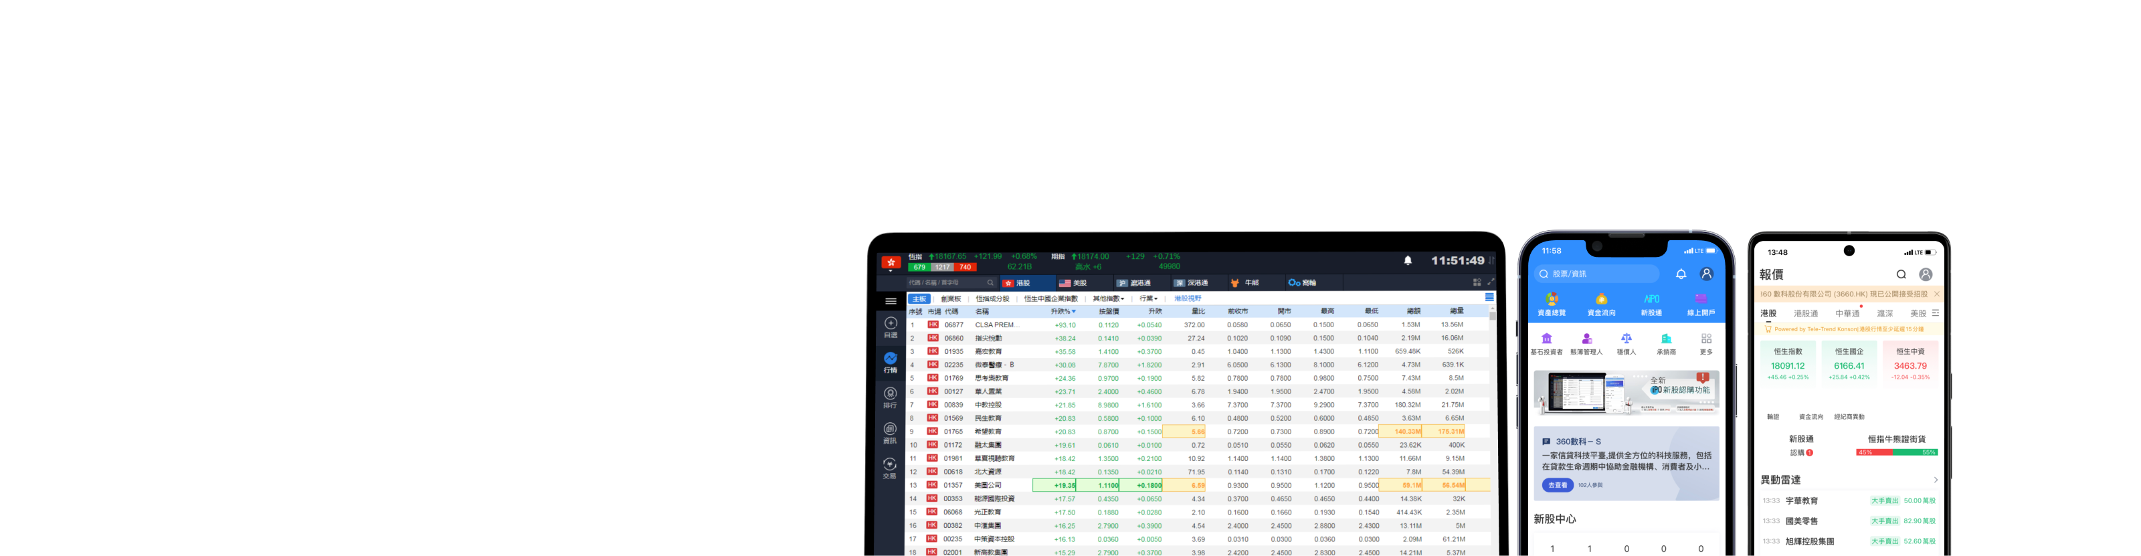Viewport: 2141px width, 556px height.
Task: Tap the 基石投資者 cornerstone investor icon
Action: point(1546,343)
